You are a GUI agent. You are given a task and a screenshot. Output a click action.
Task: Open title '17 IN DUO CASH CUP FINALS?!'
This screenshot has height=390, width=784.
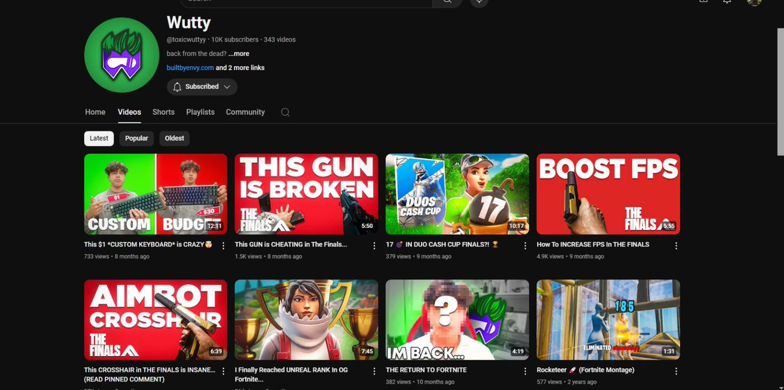click(x=442, y=245)
